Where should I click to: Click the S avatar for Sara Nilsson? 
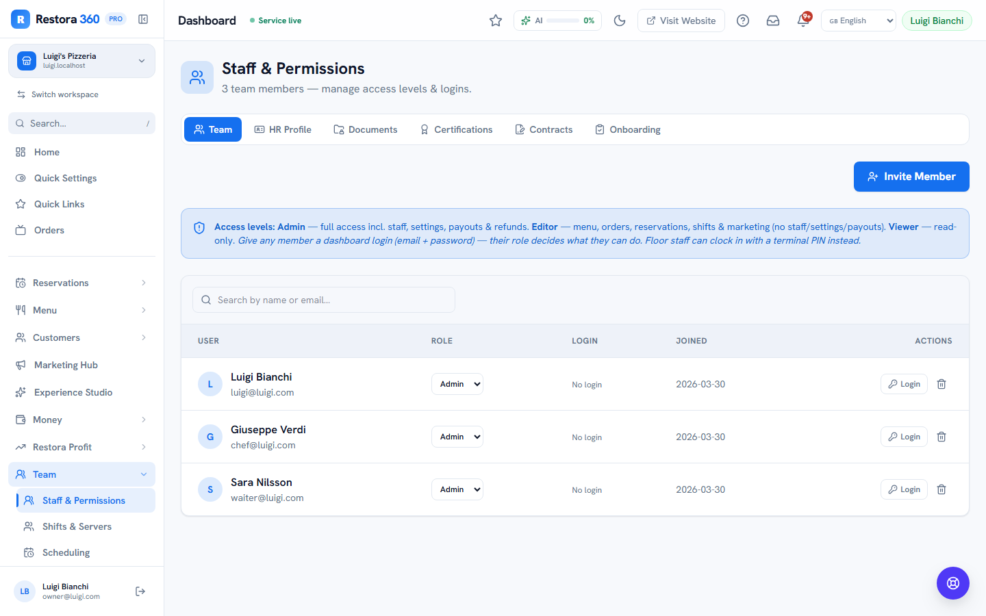[210, 489]
